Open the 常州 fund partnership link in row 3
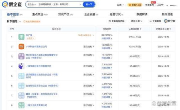This screenshot has height=110, width=180. (x=42, y=57)
